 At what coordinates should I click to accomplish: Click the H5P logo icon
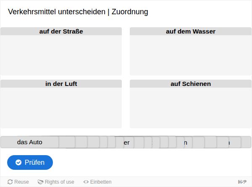[x=242, y=182]
